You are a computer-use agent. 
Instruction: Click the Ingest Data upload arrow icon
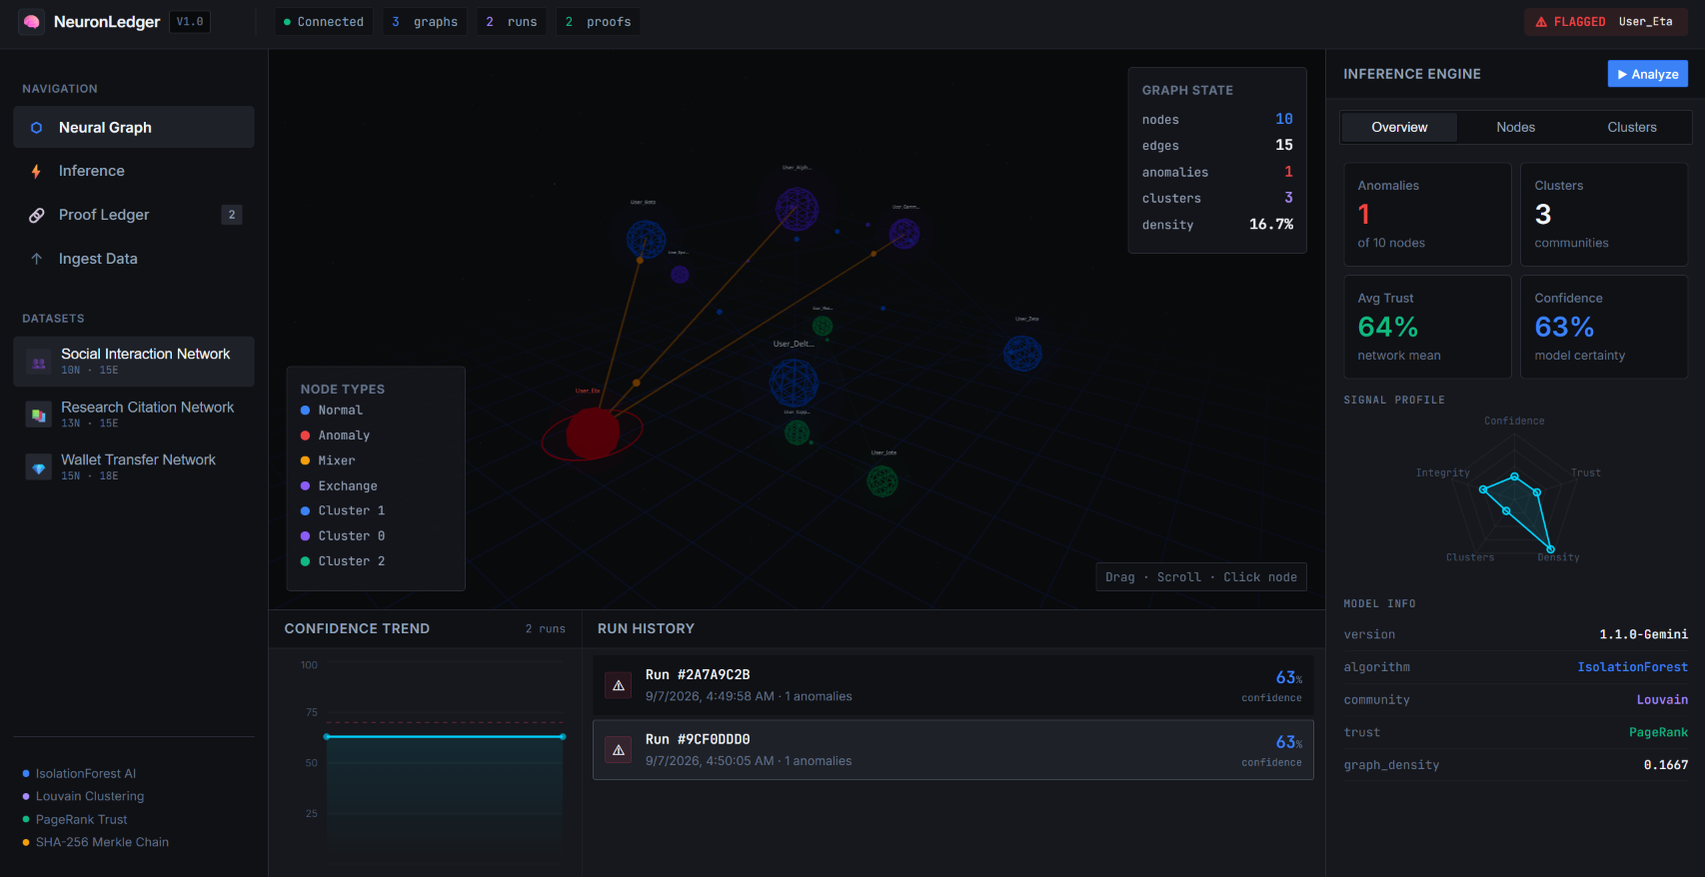[x=37, y=259]
